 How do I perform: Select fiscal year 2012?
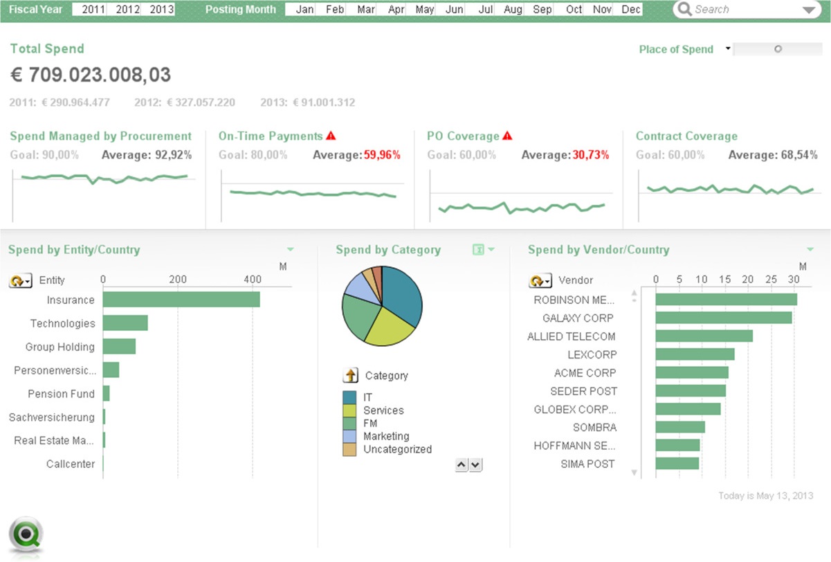127,10
